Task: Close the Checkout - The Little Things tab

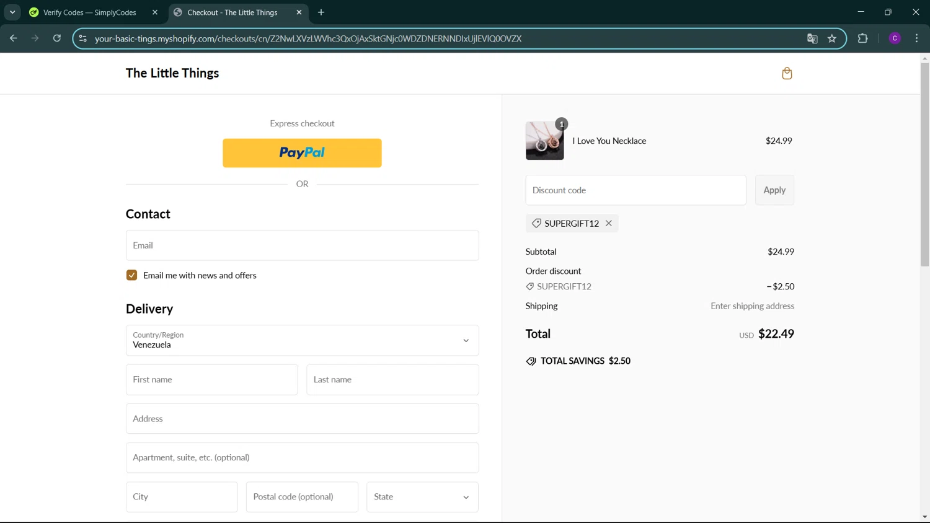Action: coord(299,12)
